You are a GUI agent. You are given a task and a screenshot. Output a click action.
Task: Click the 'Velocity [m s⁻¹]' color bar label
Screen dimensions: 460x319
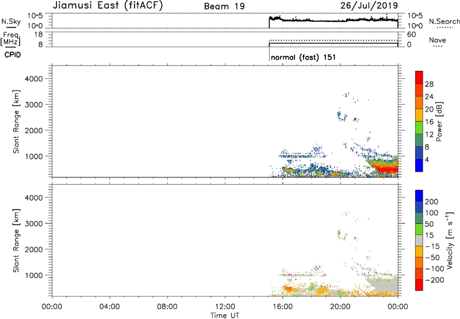(449, 240)
